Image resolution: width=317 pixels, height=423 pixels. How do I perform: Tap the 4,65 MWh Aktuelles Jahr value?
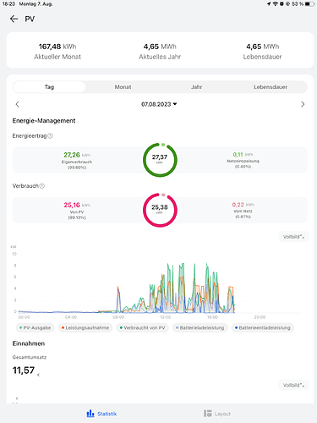(x=160, y=47)
